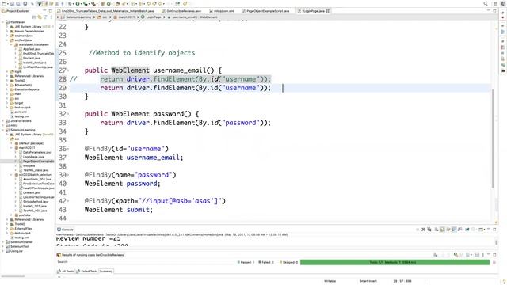Click the Passed: 1 result filter
The image size is (507, 285).
246,262
